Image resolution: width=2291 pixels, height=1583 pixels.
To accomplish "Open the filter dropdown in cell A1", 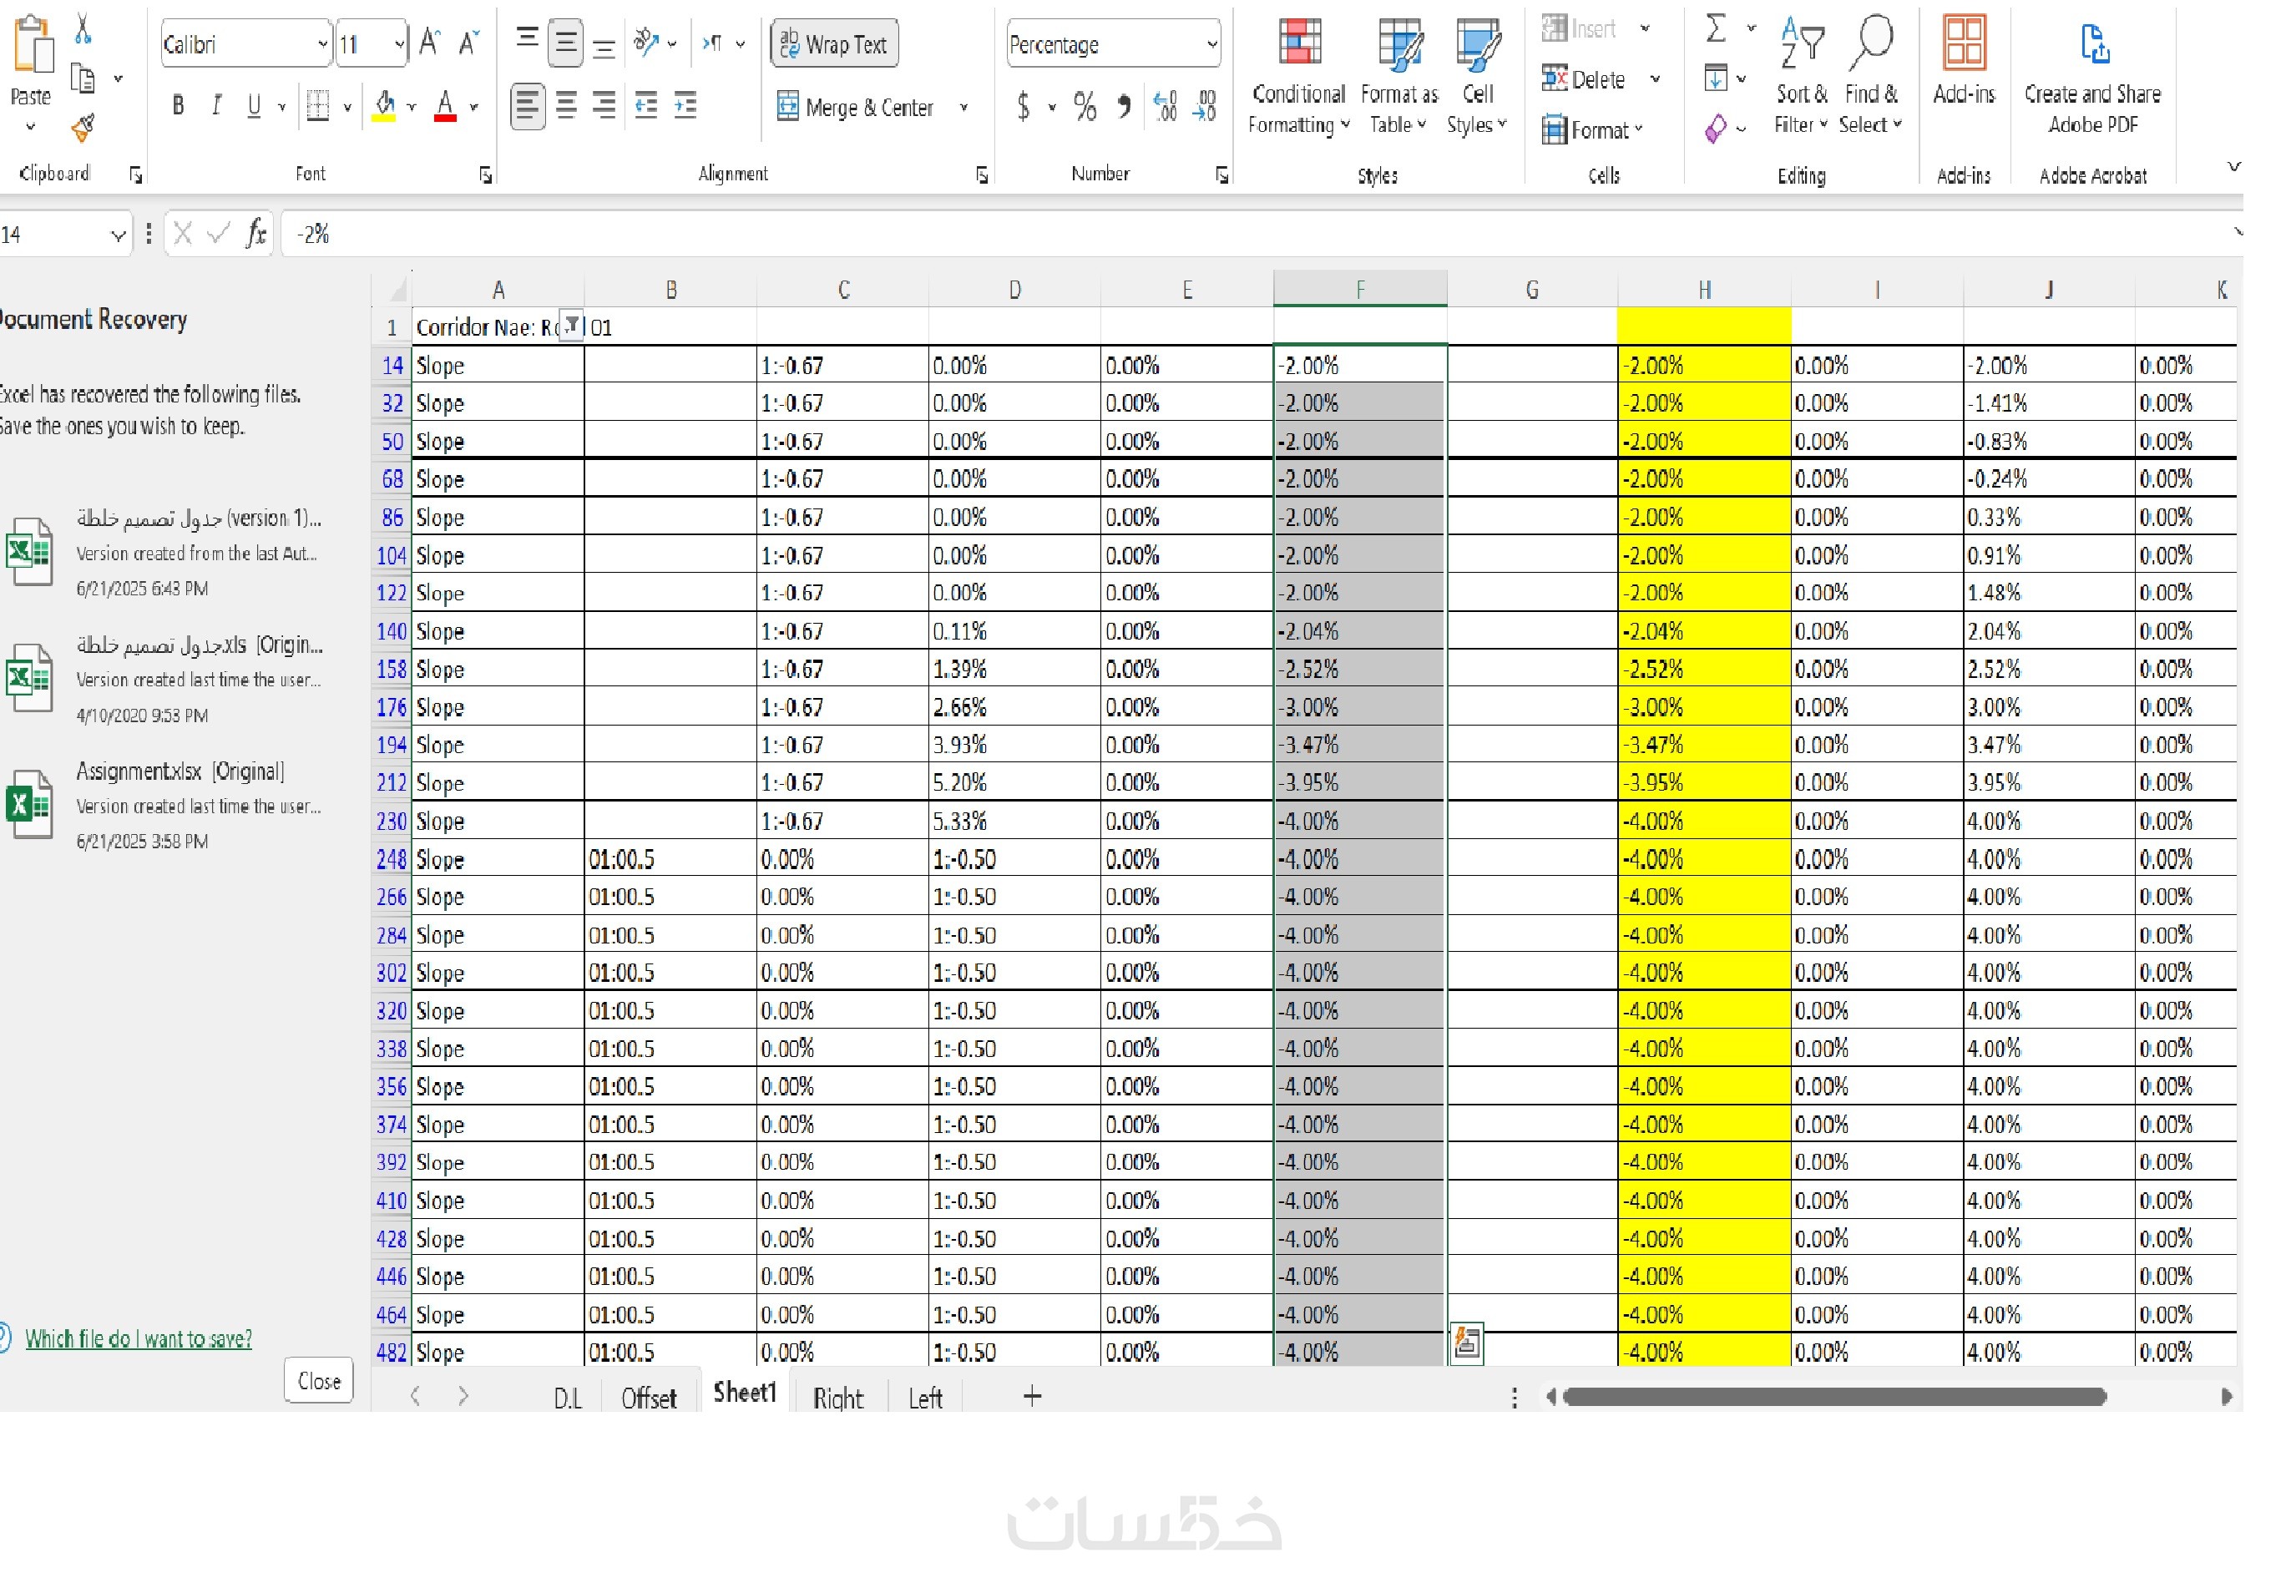I will pos(572,326).
